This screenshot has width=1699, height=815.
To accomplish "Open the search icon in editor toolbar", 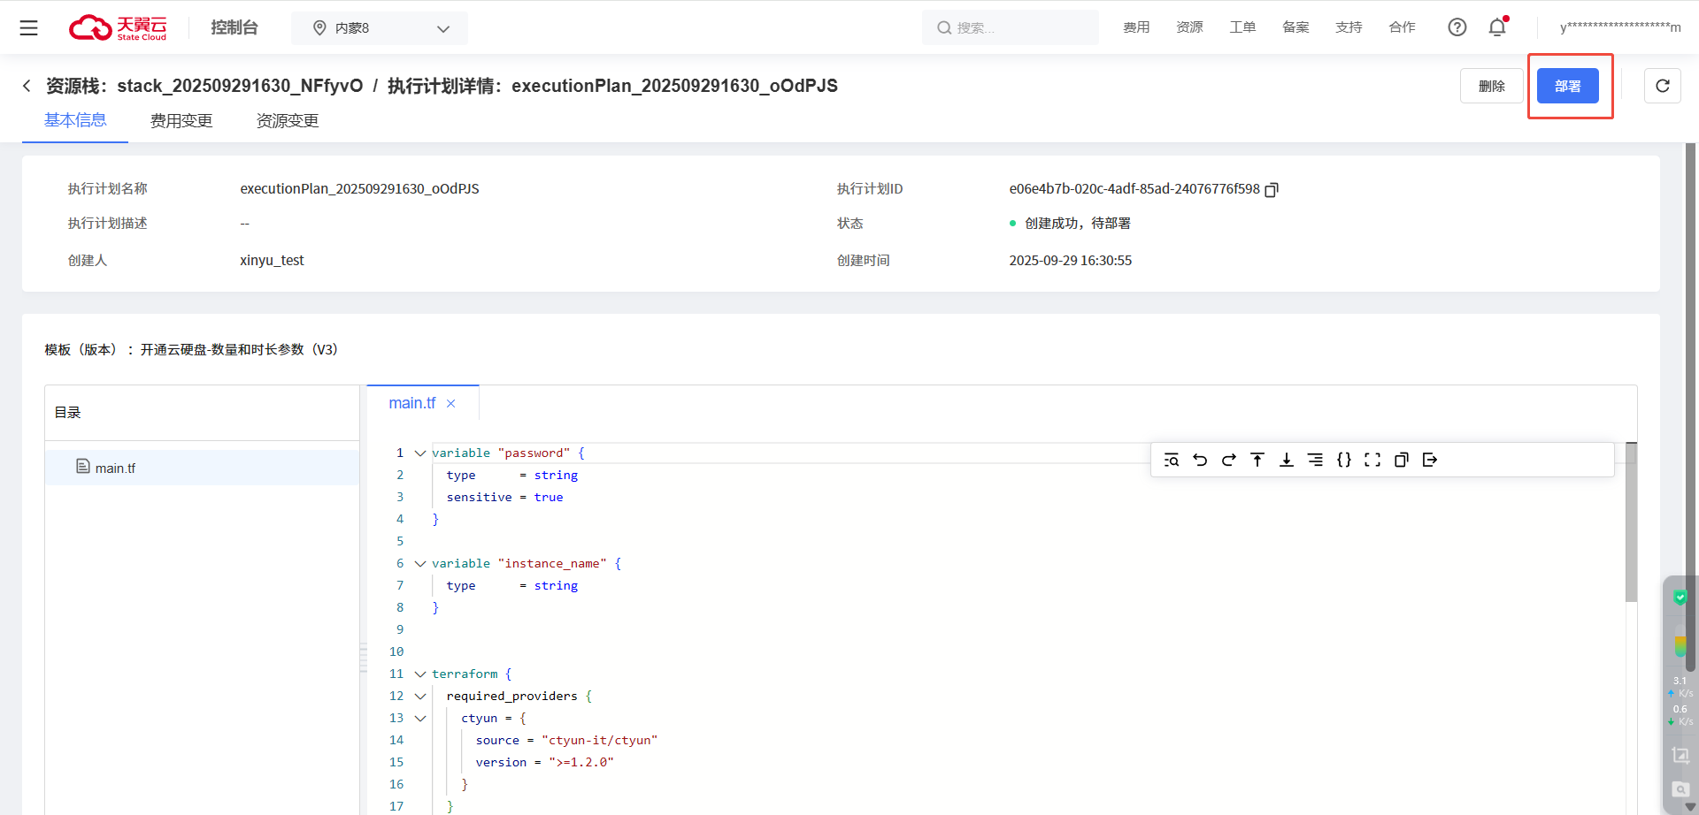I will pyautogui.click(x=1172, y=460).
